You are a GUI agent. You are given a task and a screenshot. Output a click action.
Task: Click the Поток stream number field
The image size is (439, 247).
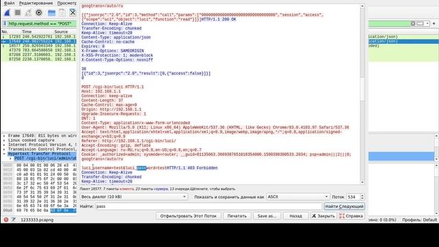[353, 197]
